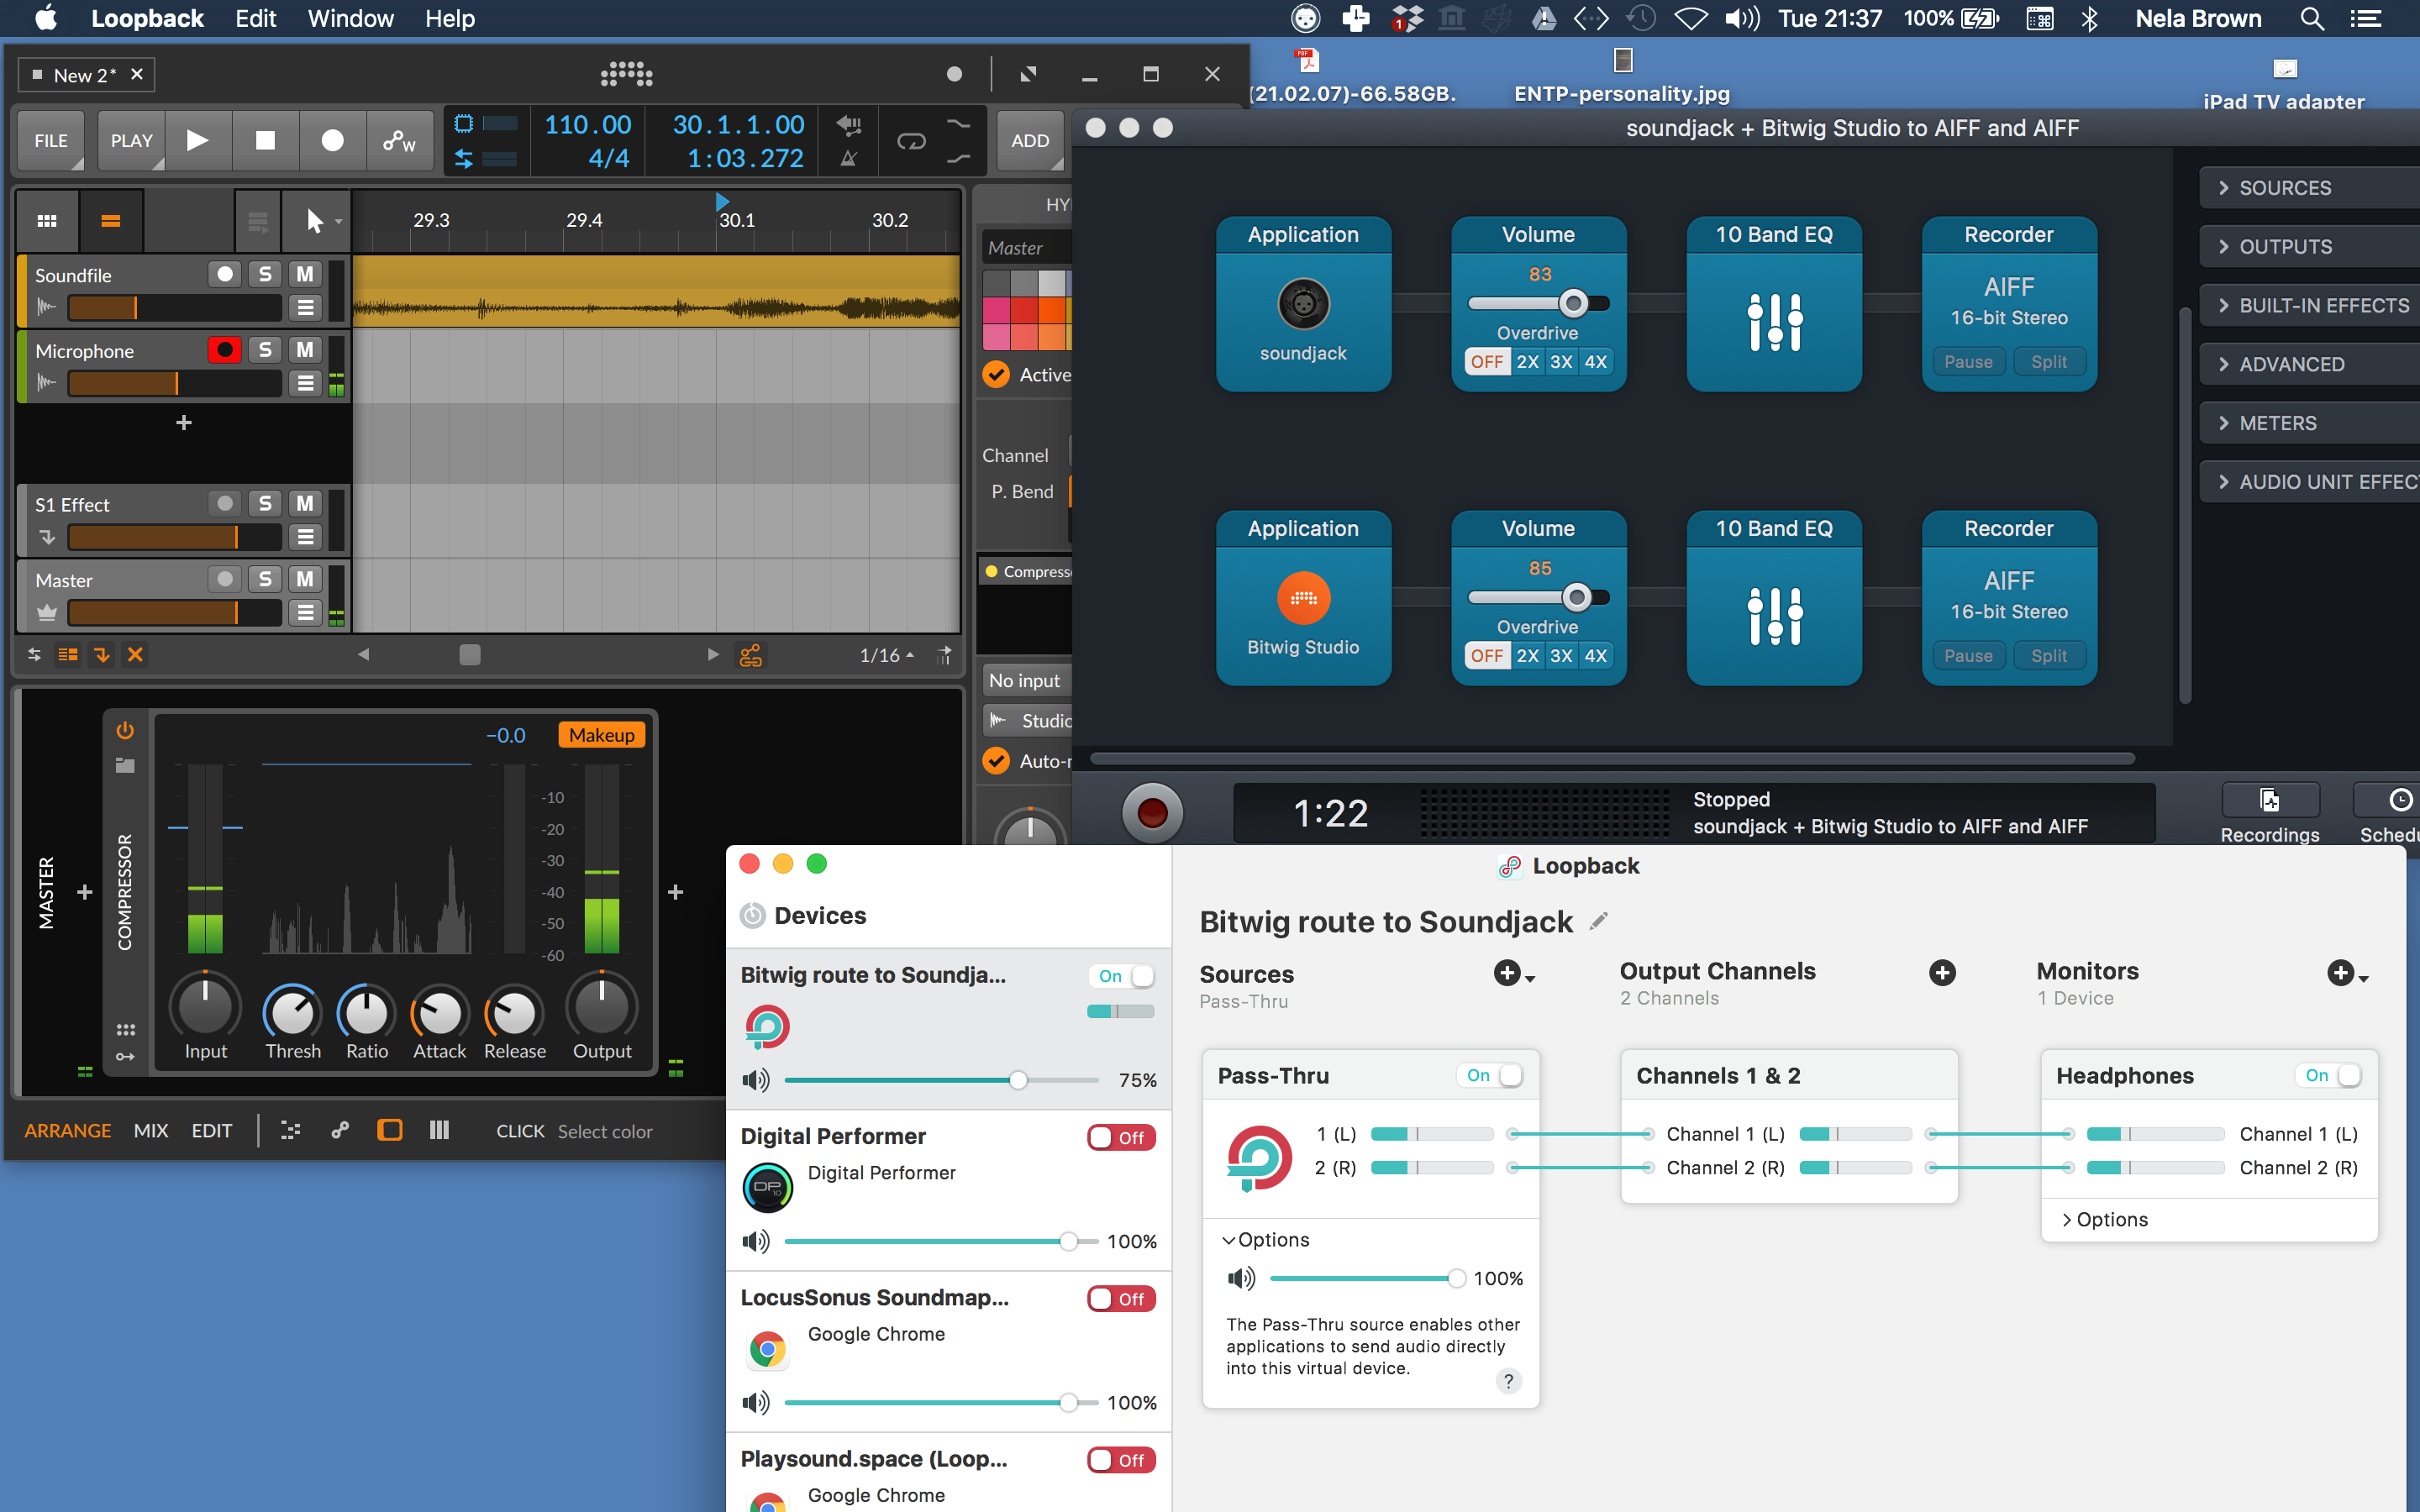Switch off the Headphones monitor toggle
The image size is (2420, 1512).
pyautogui.click(x=2331, y=1075)
